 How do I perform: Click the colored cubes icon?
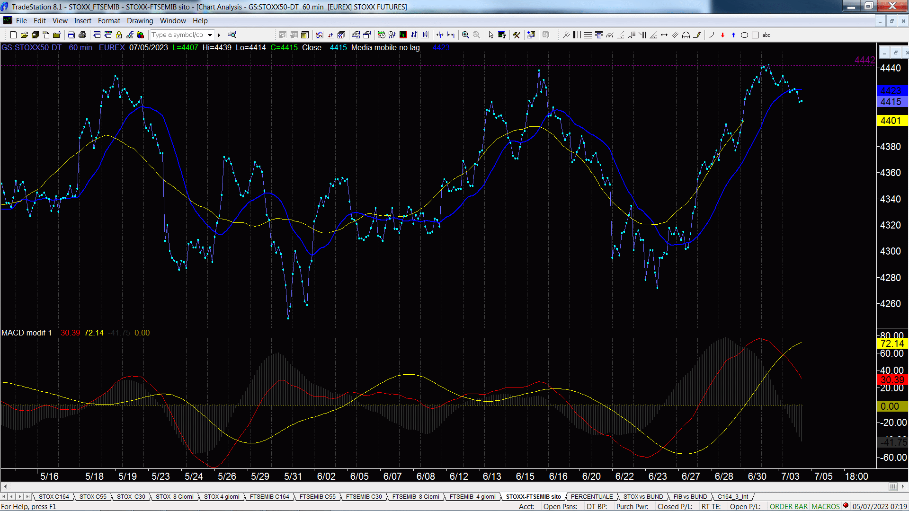coord(140,35)
